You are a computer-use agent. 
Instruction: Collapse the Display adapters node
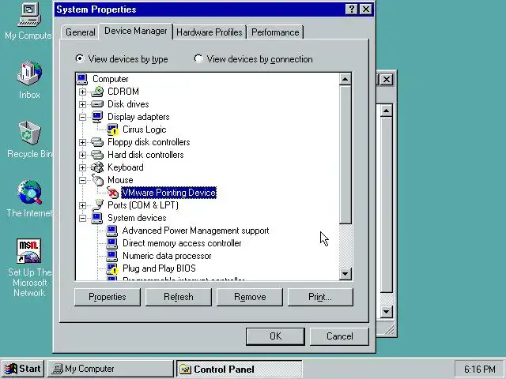pos(82,117)
